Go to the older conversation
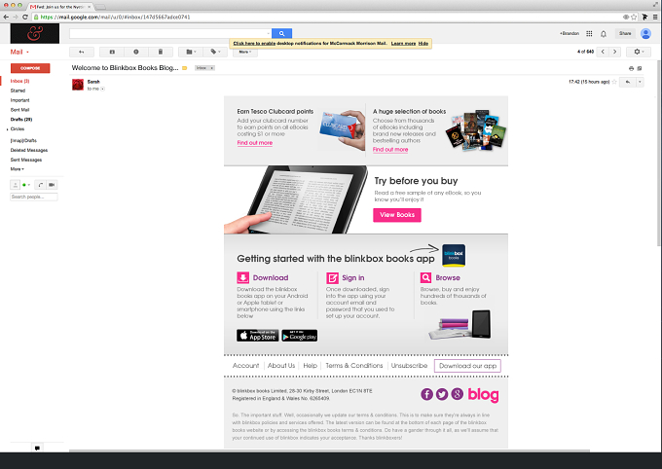The height and width of the screenshot is (469, 662). tap(614, 52)
